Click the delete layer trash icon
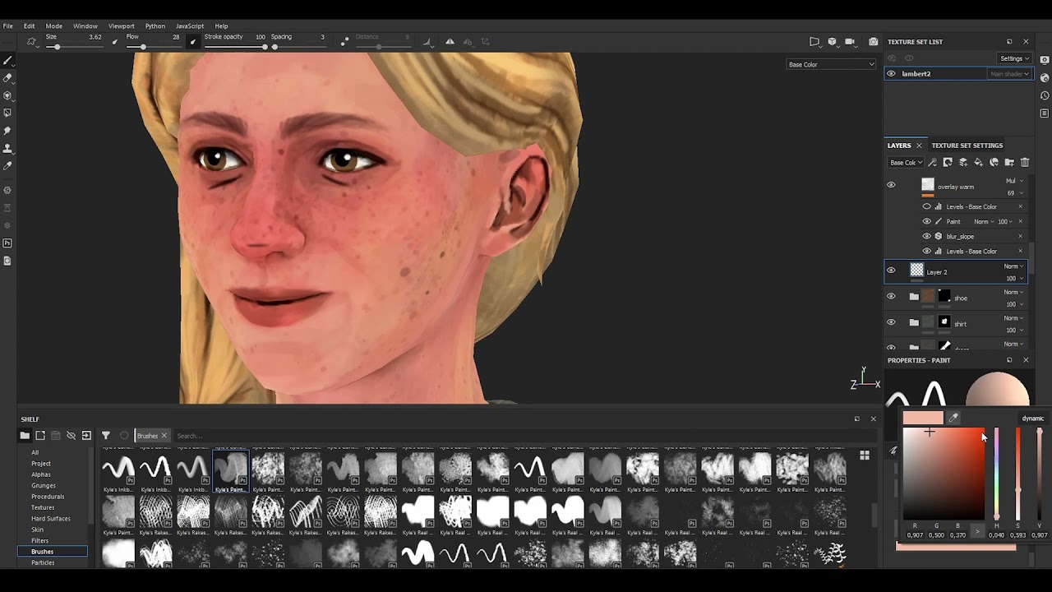Viewport: 1052px width, 592px height. tap(1024, 163)
